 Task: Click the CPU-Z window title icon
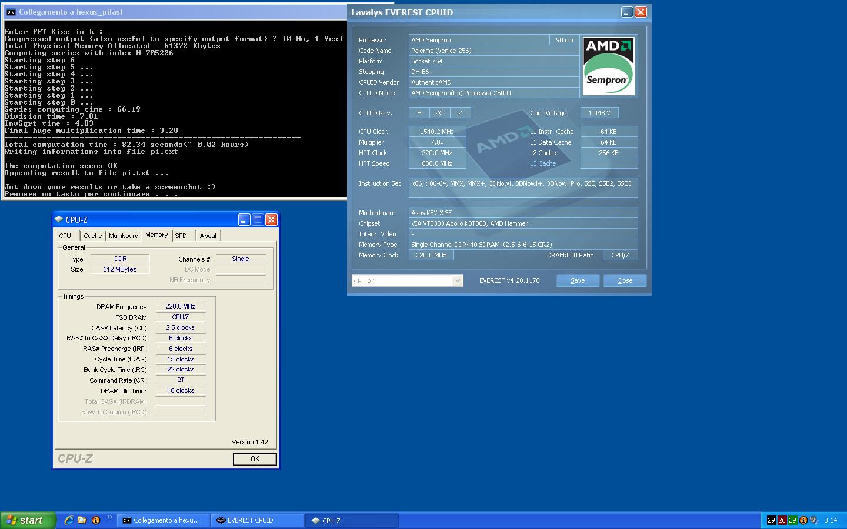[x=59, y=219]
